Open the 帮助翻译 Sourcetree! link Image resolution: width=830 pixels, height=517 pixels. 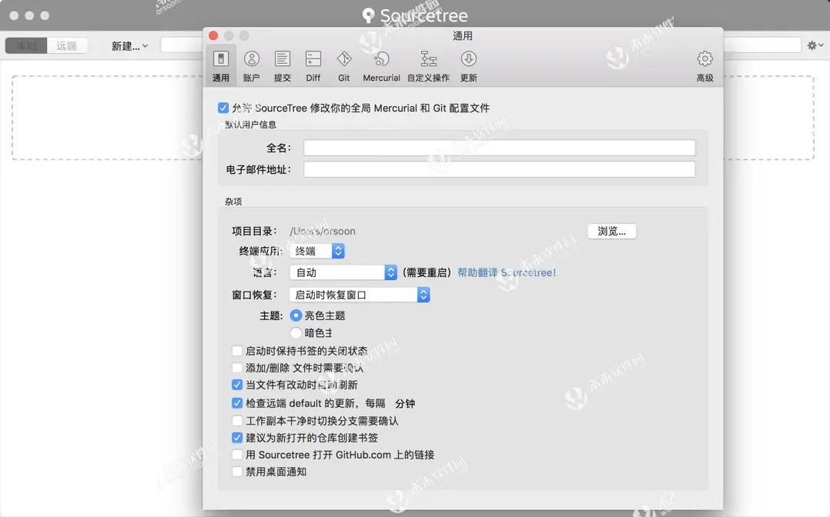pyautogui.click(x=507, y=272)
